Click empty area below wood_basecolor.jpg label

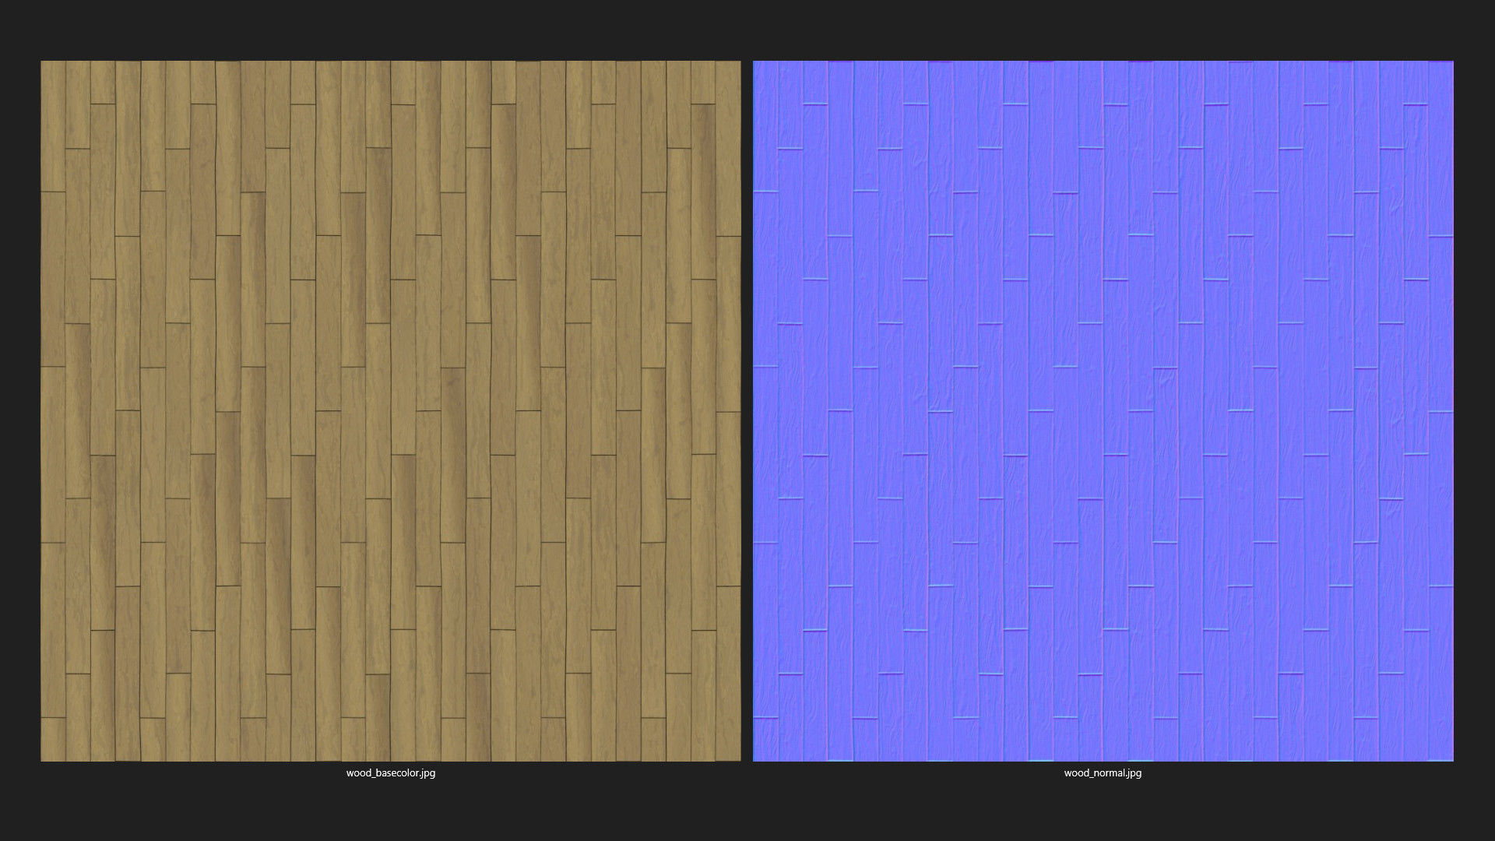(391, 811)
